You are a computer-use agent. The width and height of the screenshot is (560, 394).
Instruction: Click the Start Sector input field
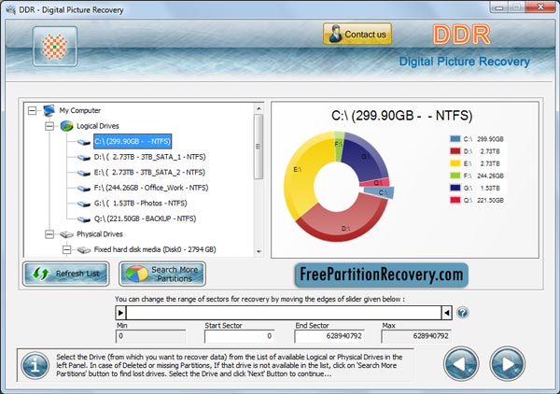point(239,336)
